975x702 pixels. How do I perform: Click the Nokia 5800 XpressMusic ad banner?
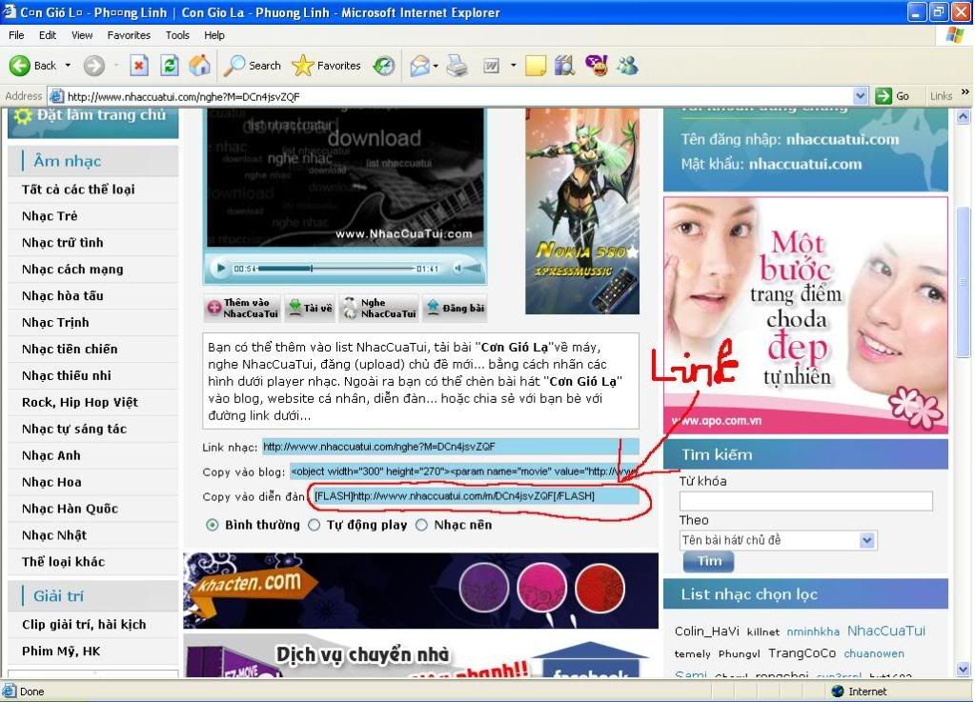582,211
